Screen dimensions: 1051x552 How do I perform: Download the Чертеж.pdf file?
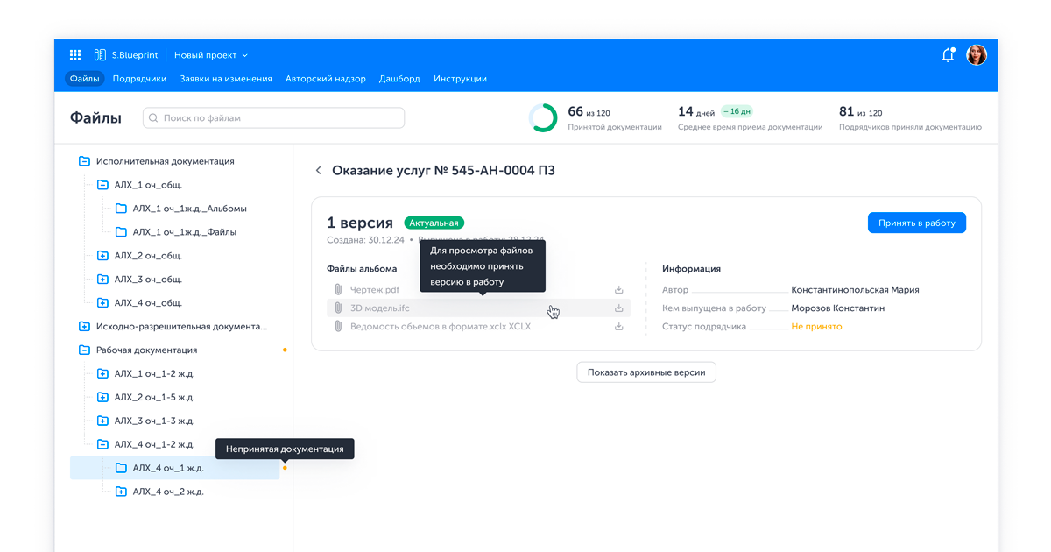coord(618,290)
